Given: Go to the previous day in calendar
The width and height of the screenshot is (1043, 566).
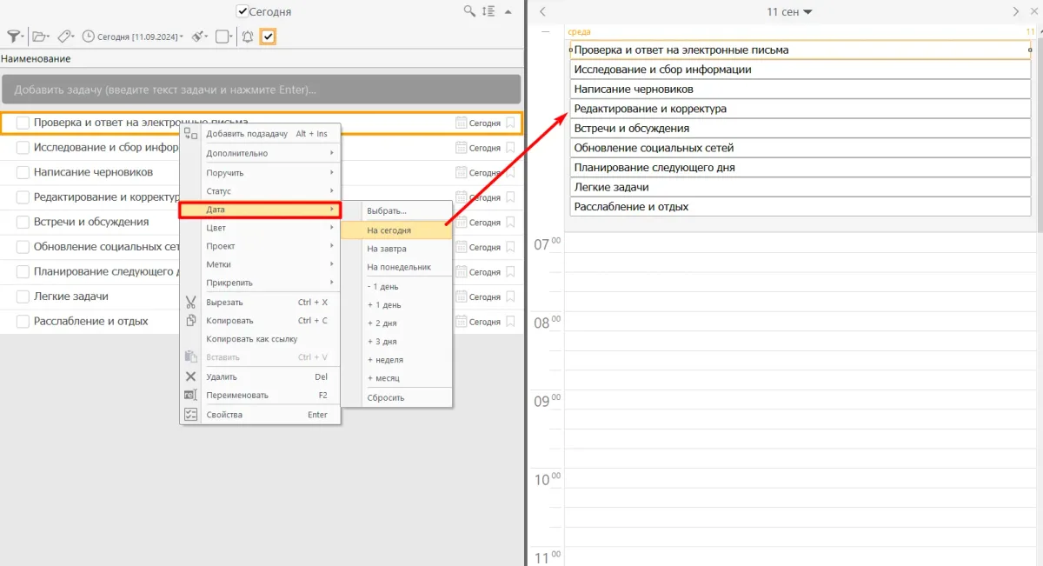Looking at the screenshot, I should point(543,11).
